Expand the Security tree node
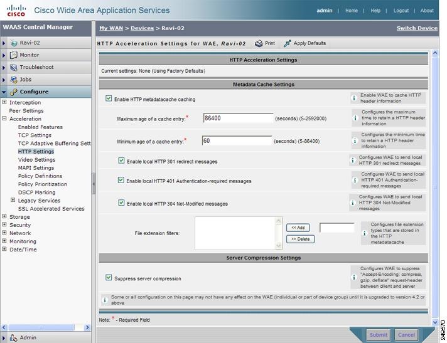 (x=4, y=224)
